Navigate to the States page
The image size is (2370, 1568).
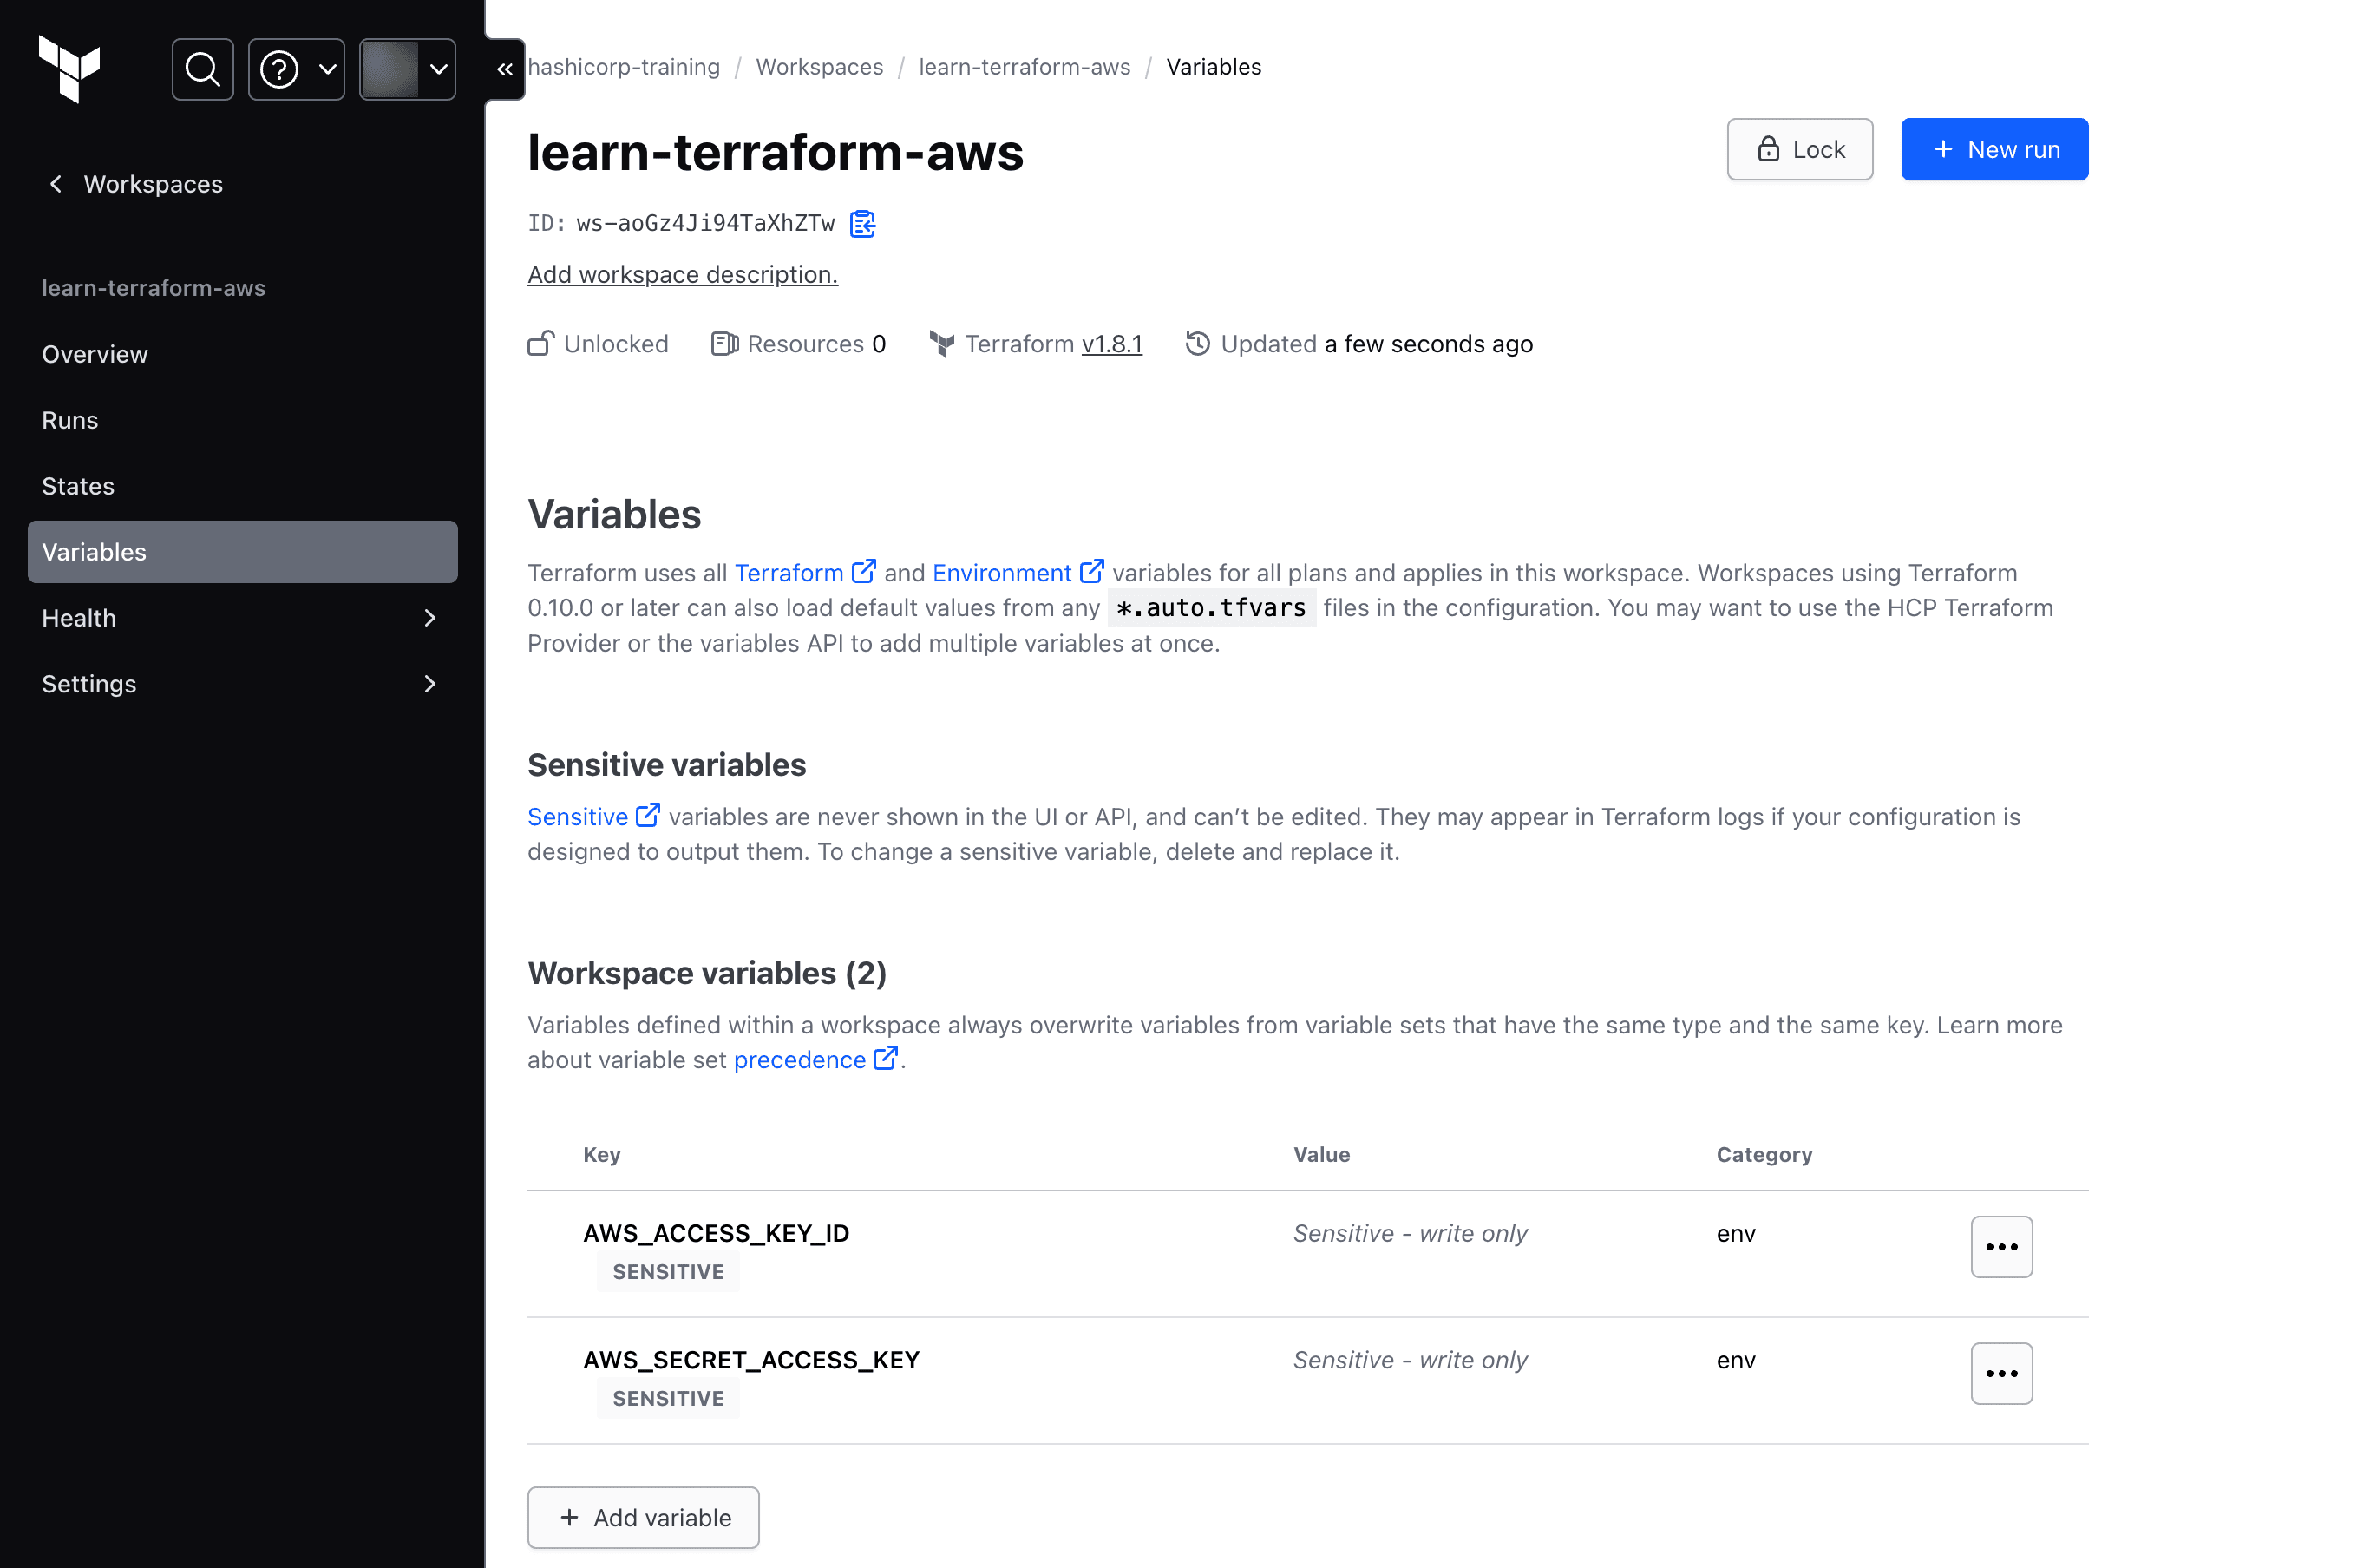point(77,487)
